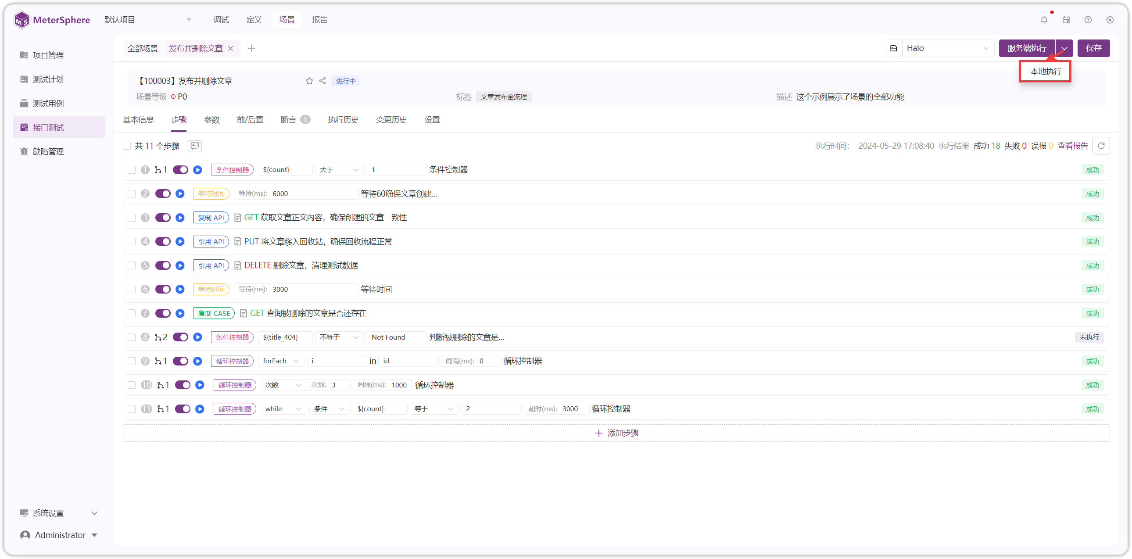Share the scenario via share icon

(322, 81)
